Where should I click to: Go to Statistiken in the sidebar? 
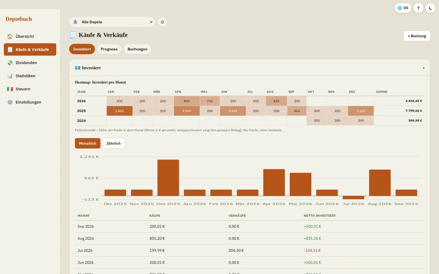pyautogui.click(x=30, y=76)
